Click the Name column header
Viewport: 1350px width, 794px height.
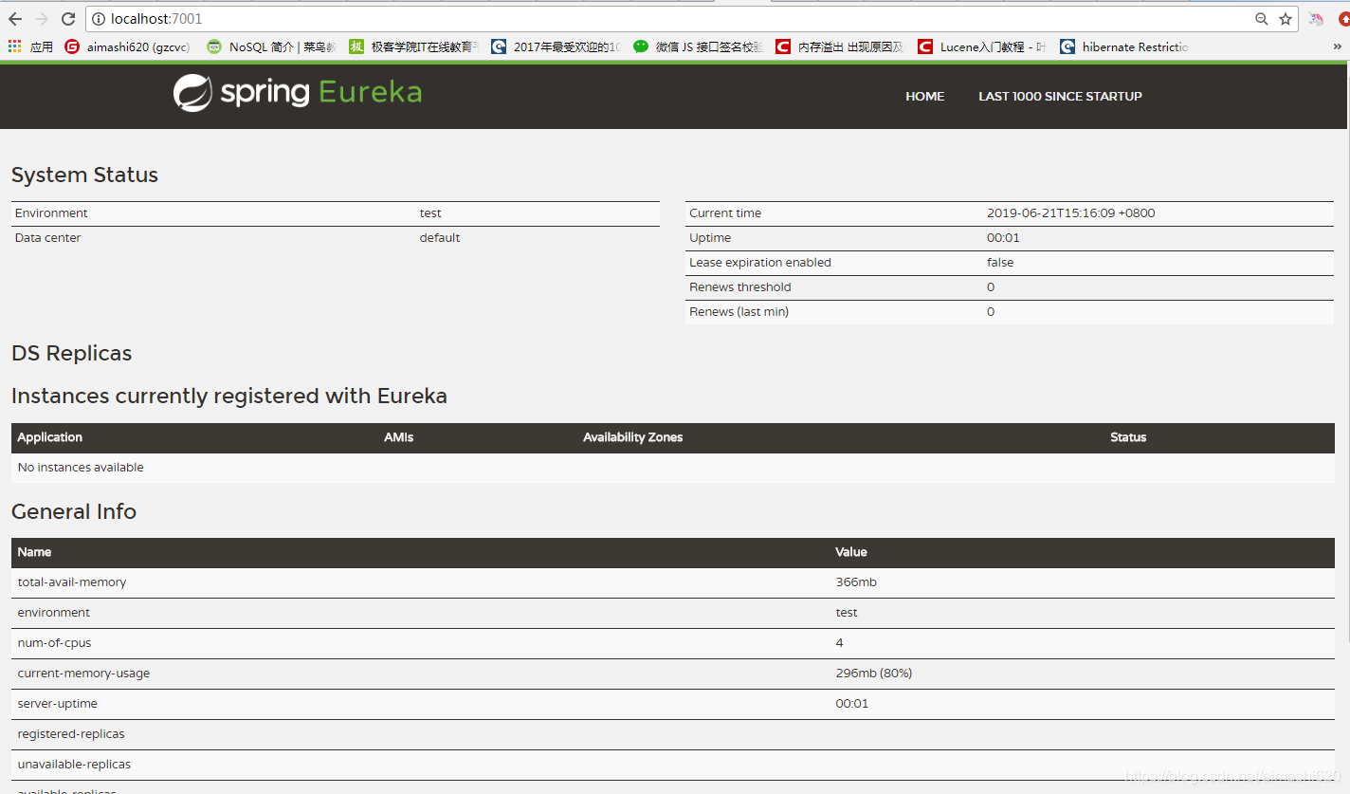[x=34, y=552]
